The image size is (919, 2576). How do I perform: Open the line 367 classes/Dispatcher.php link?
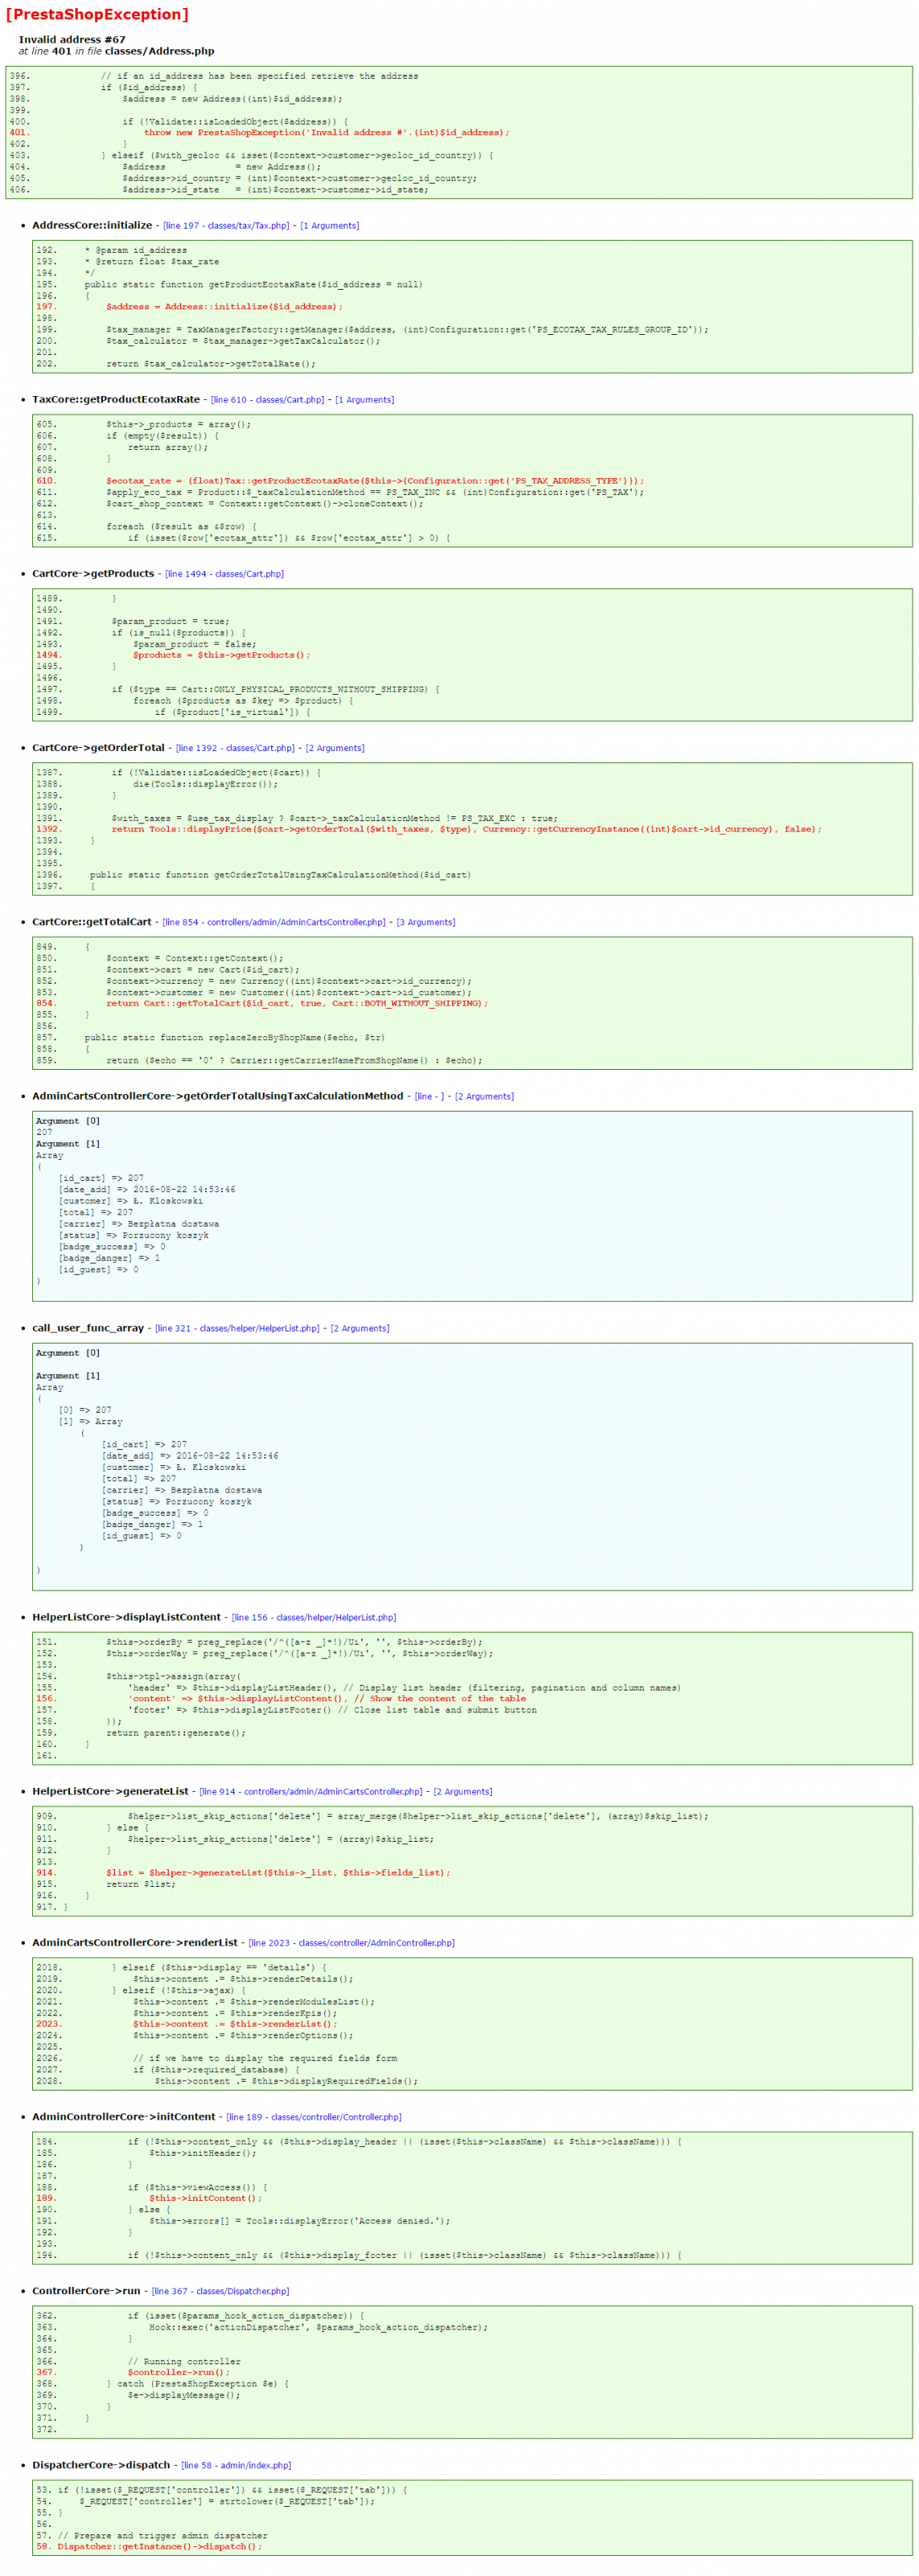click(x=221, y=2290)
